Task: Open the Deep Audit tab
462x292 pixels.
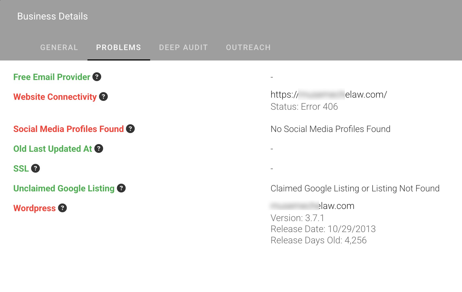Action: (183, 48)
